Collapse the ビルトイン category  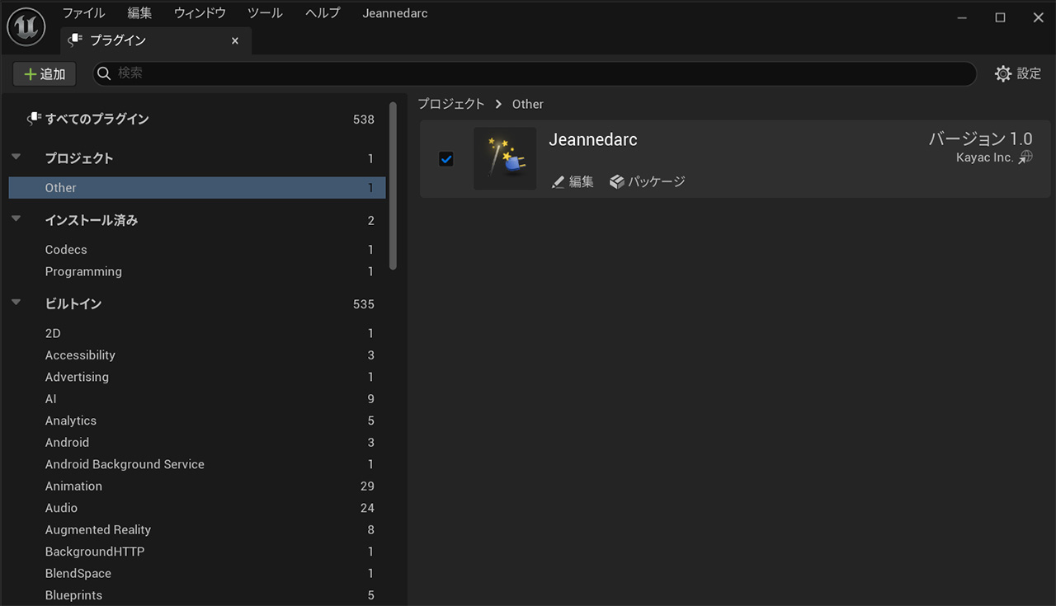(16, 303)
